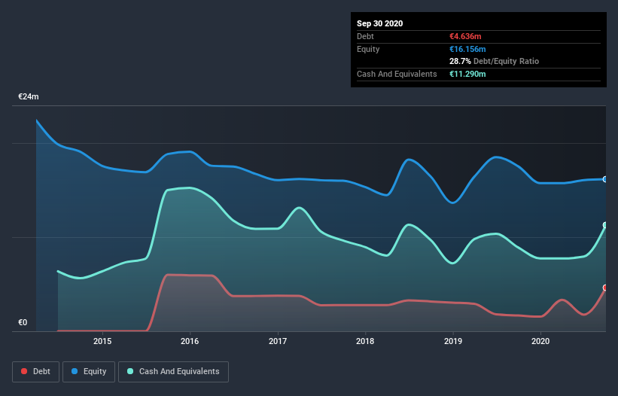Select the 2020 x-axis label
Viewport: 618px width, 396px height.
coord(540,341)
